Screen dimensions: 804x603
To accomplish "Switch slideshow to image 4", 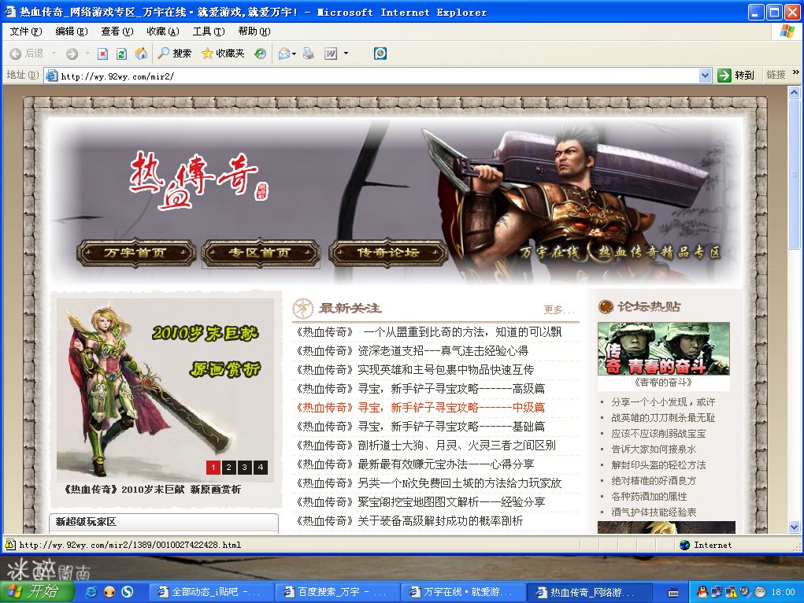I will [261, 467].
